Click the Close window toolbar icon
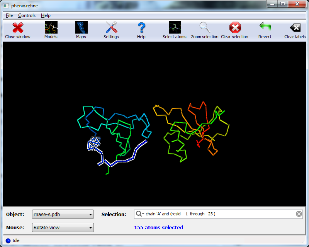The image size is (309, 247). [x=18, y=27]
